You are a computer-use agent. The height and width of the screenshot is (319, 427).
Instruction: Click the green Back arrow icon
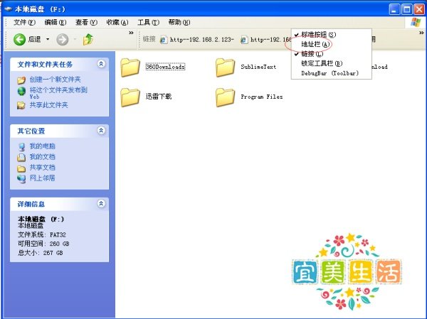[x=19, y=40]
